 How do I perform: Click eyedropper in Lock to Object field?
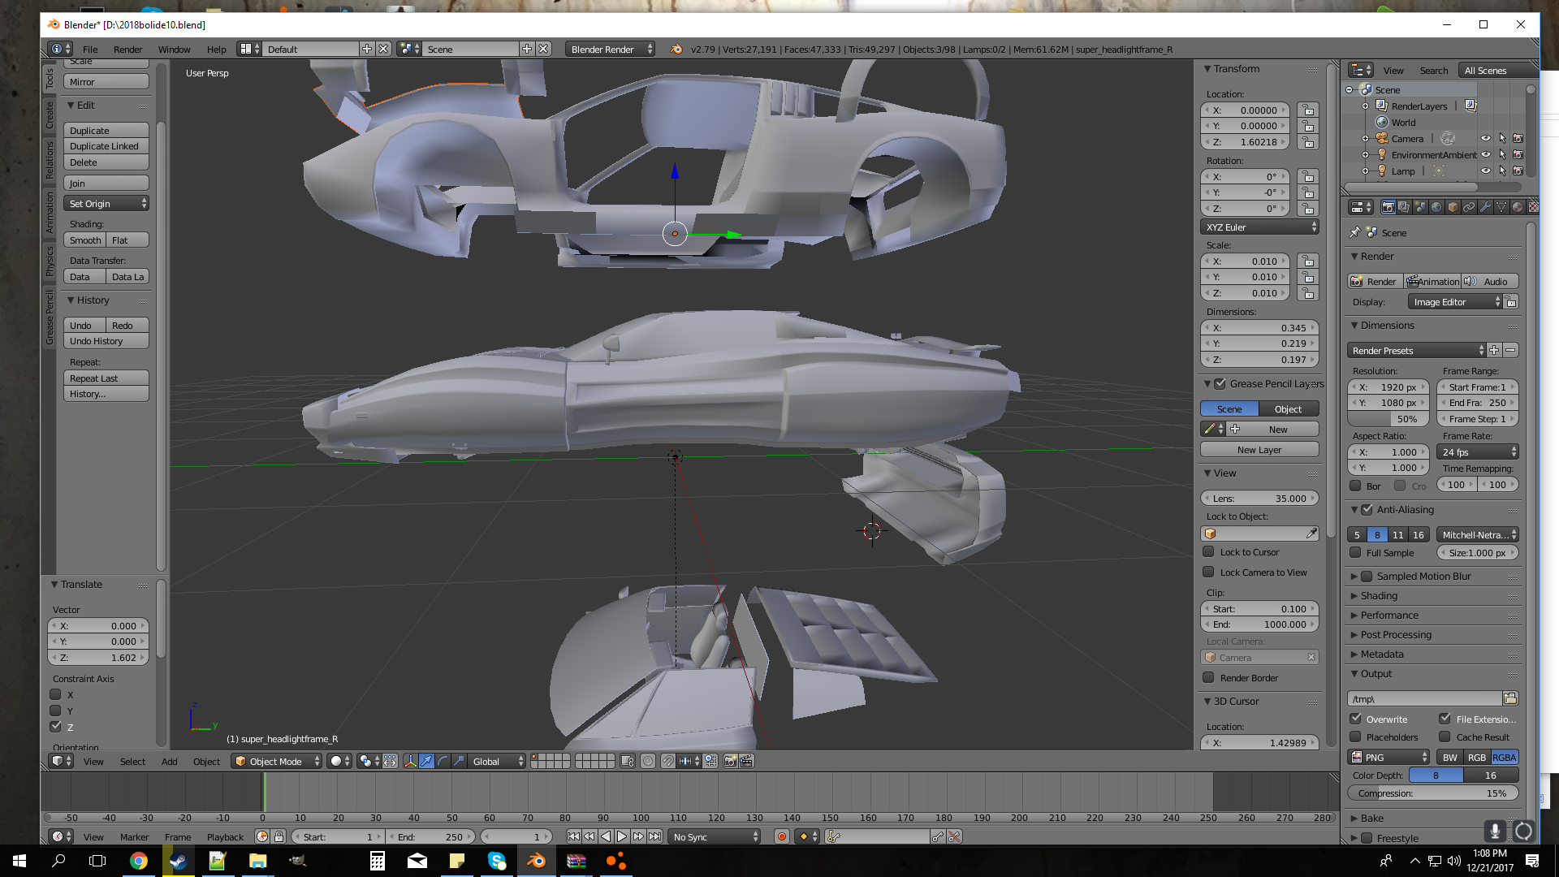coord(1311,534)
